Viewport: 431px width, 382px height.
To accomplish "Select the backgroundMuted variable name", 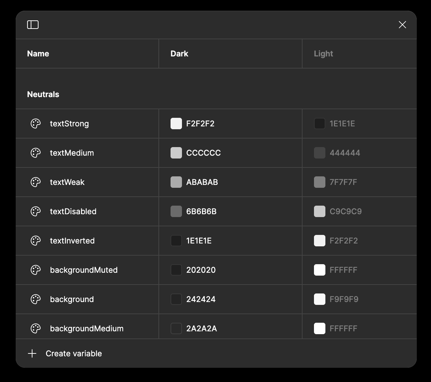I will [84, 270].
